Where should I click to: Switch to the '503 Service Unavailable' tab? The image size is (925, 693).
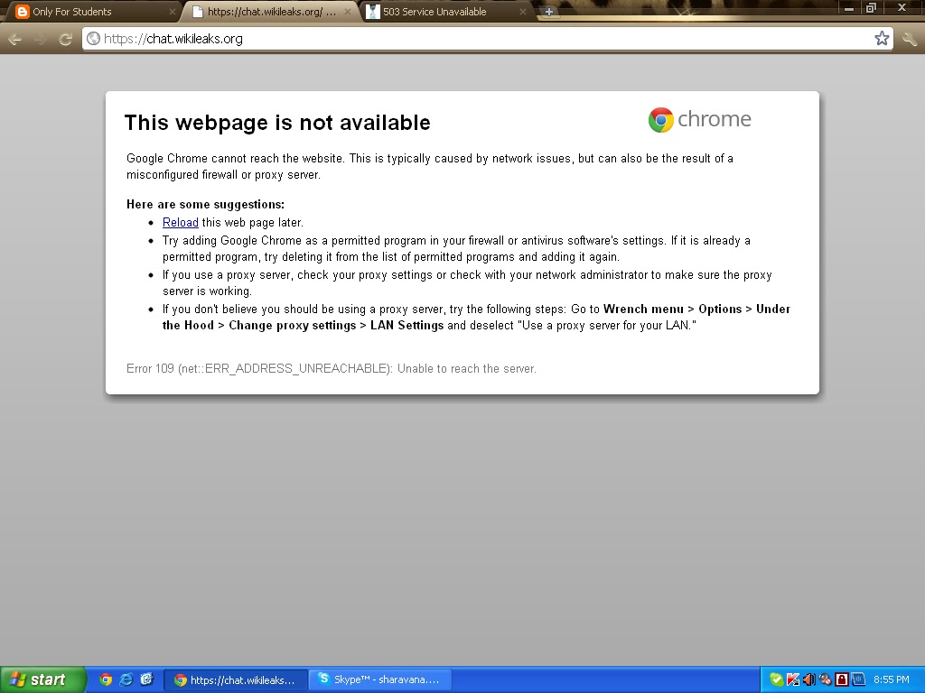(x=445, y=12)
